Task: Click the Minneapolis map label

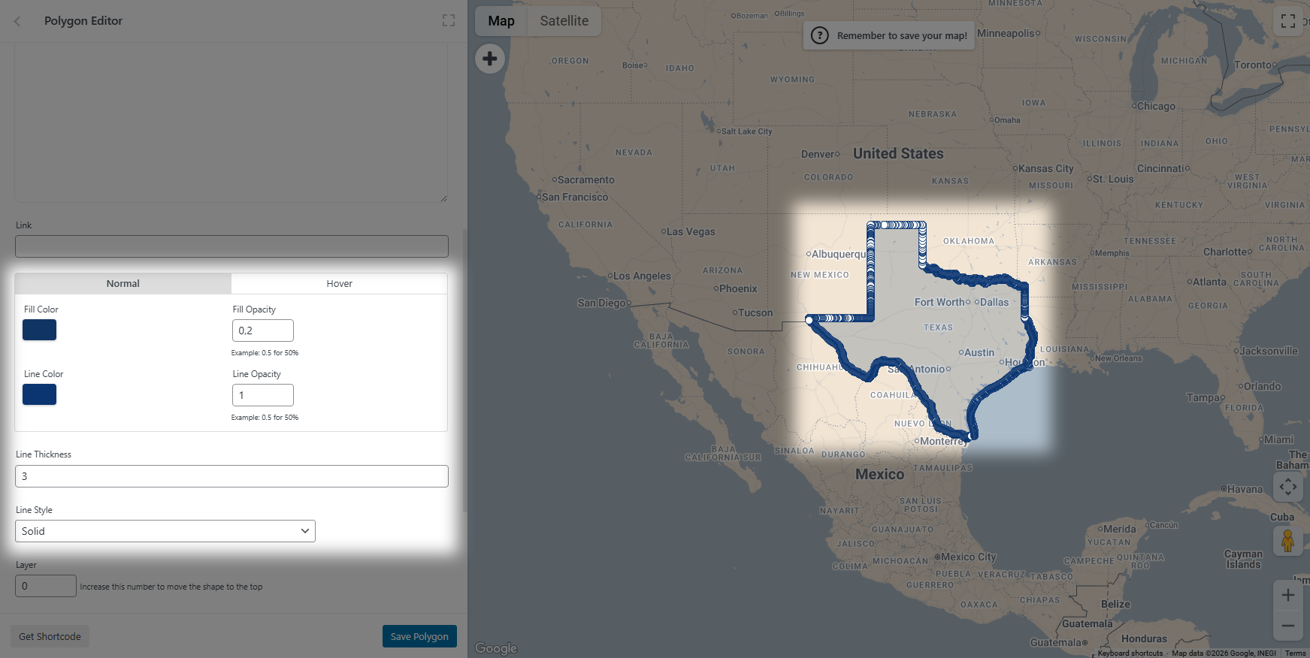Action: (x=1006, y=33)
